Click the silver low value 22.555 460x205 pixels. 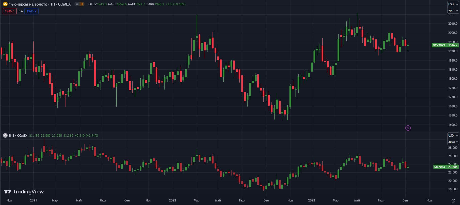tap(57, 135)
